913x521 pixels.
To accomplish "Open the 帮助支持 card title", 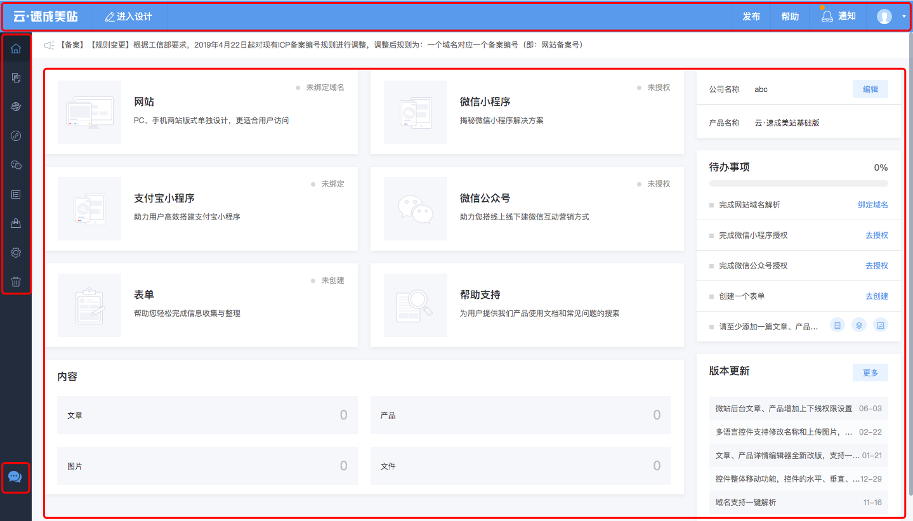I will (480, 295).
